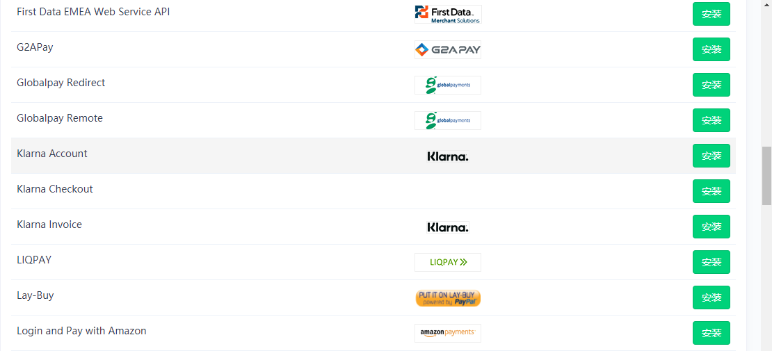The height and width of the screenshot is (351, 772).
Task: Click the Amazon Payments logo
Action: (447, 333)
